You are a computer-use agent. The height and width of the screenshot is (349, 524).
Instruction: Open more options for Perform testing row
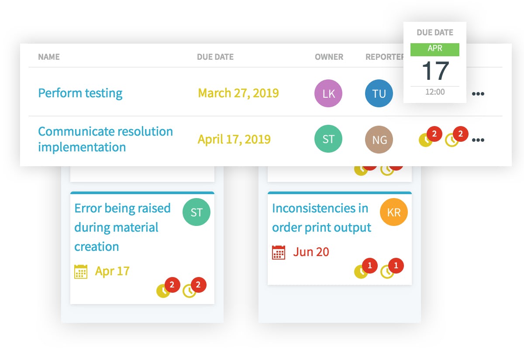pyautogui.click(x=478, y=94)
